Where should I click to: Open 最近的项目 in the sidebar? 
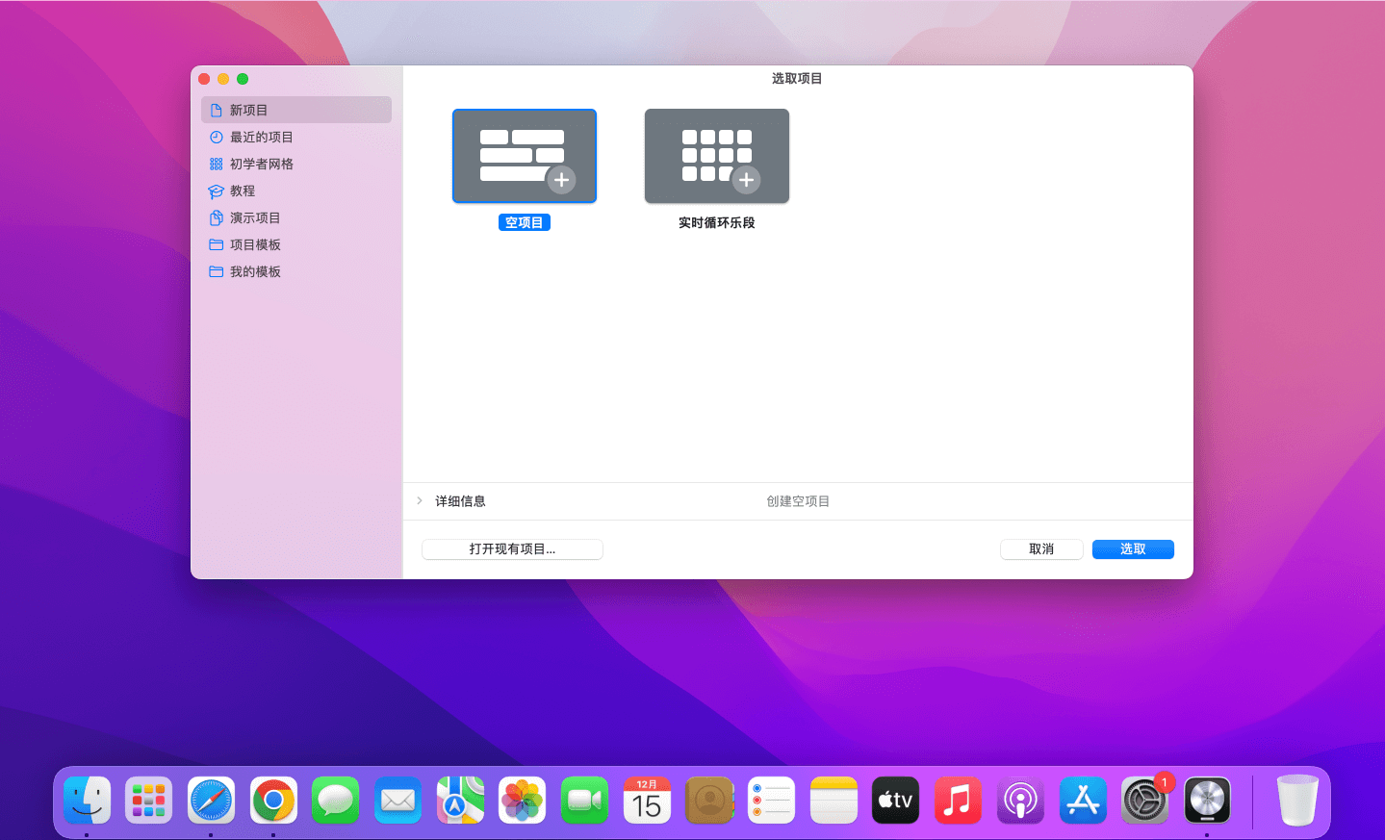click(x=262, y=137)
